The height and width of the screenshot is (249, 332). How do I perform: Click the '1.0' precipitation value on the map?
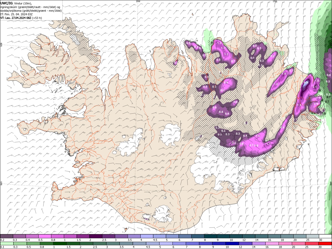tap(258, 136)
